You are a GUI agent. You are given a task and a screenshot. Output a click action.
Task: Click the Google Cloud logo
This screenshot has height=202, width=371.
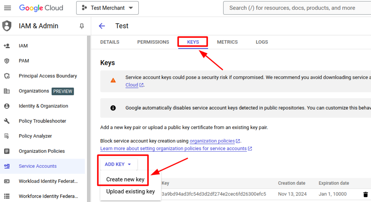click(41, 8)
